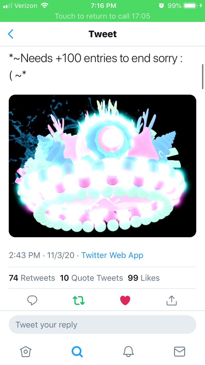Open the Search tab magnifier icon
The width and height of the screenshot is (205, 365).
click(x=77, y=352)
